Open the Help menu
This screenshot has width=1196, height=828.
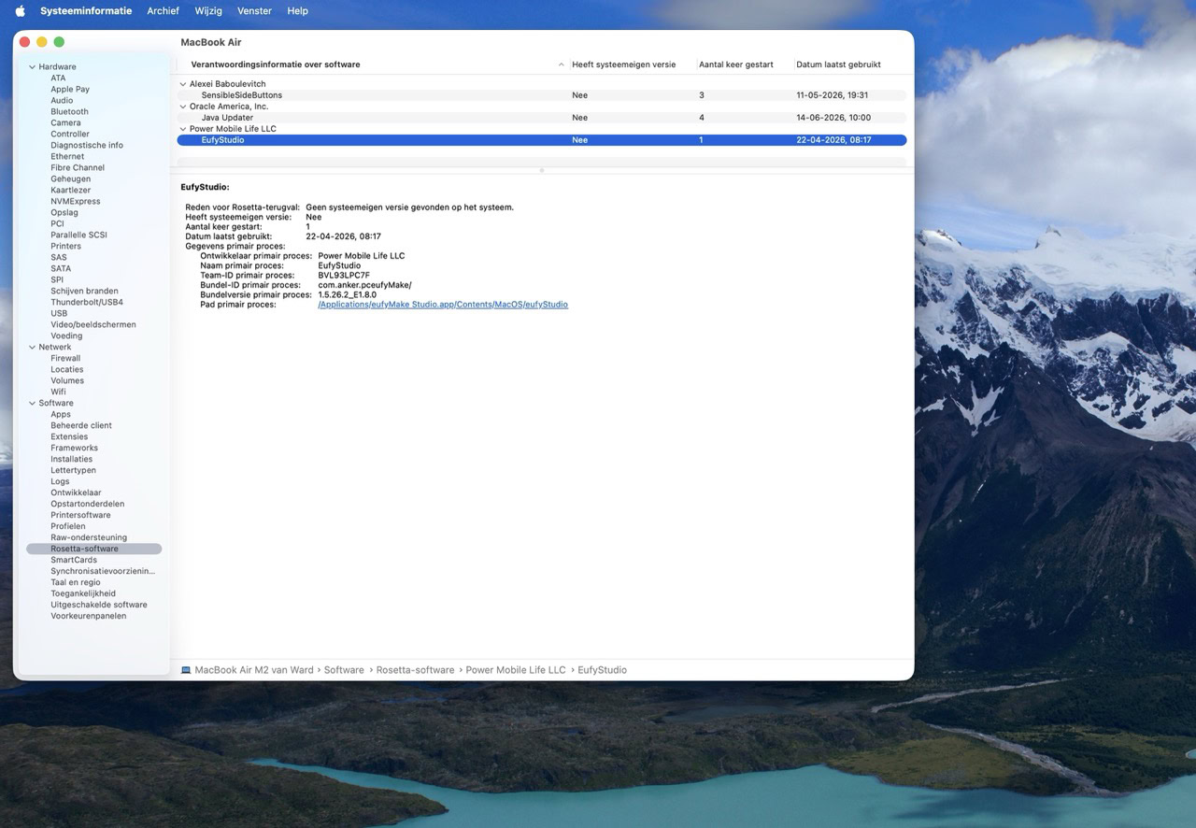(297, 11)
